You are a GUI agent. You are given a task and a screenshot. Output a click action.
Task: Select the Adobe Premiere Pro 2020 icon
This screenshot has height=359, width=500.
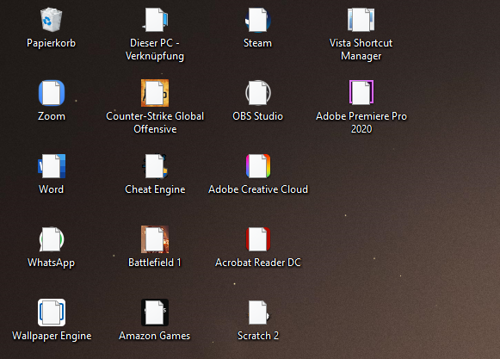[x=361, y=92]
